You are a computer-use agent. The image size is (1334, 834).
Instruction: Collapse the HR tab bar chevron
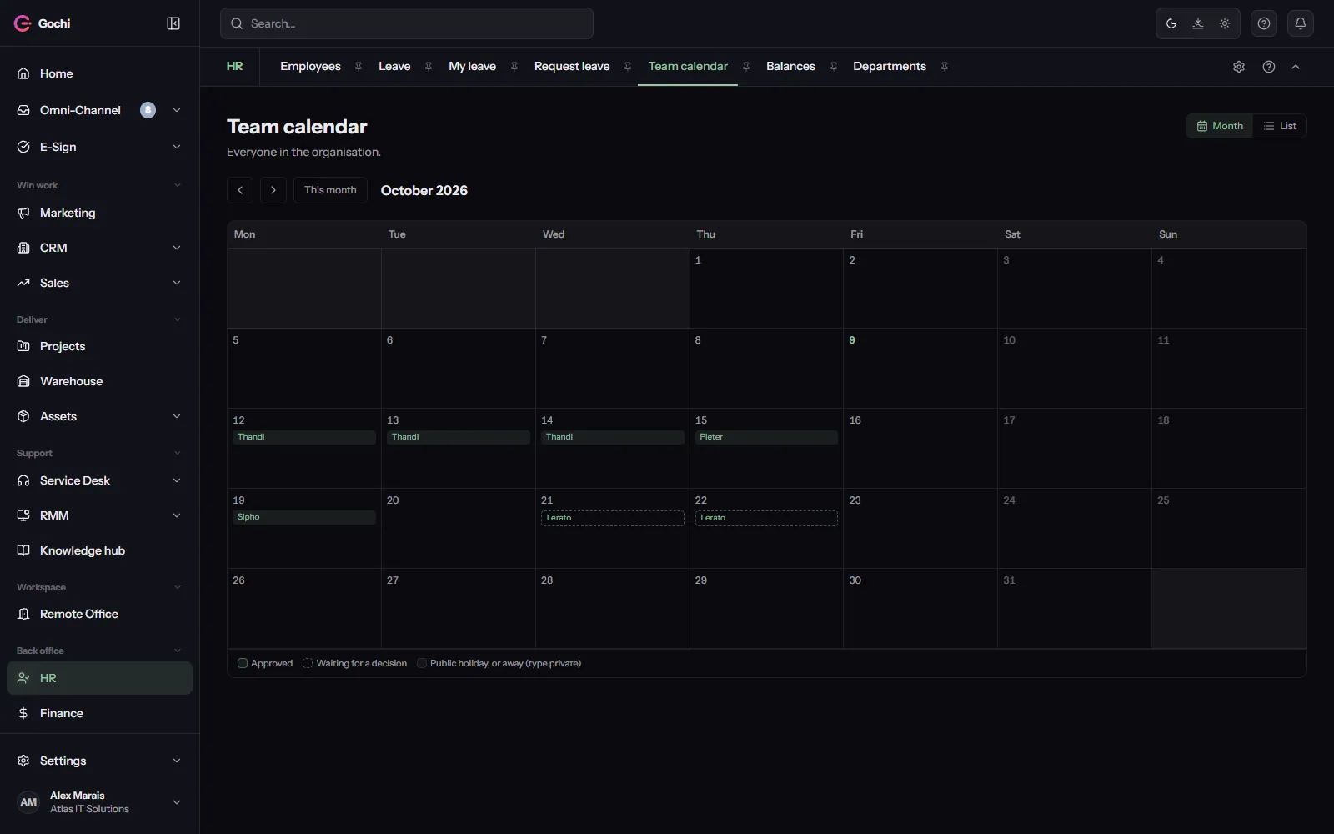click(1296, 67)
